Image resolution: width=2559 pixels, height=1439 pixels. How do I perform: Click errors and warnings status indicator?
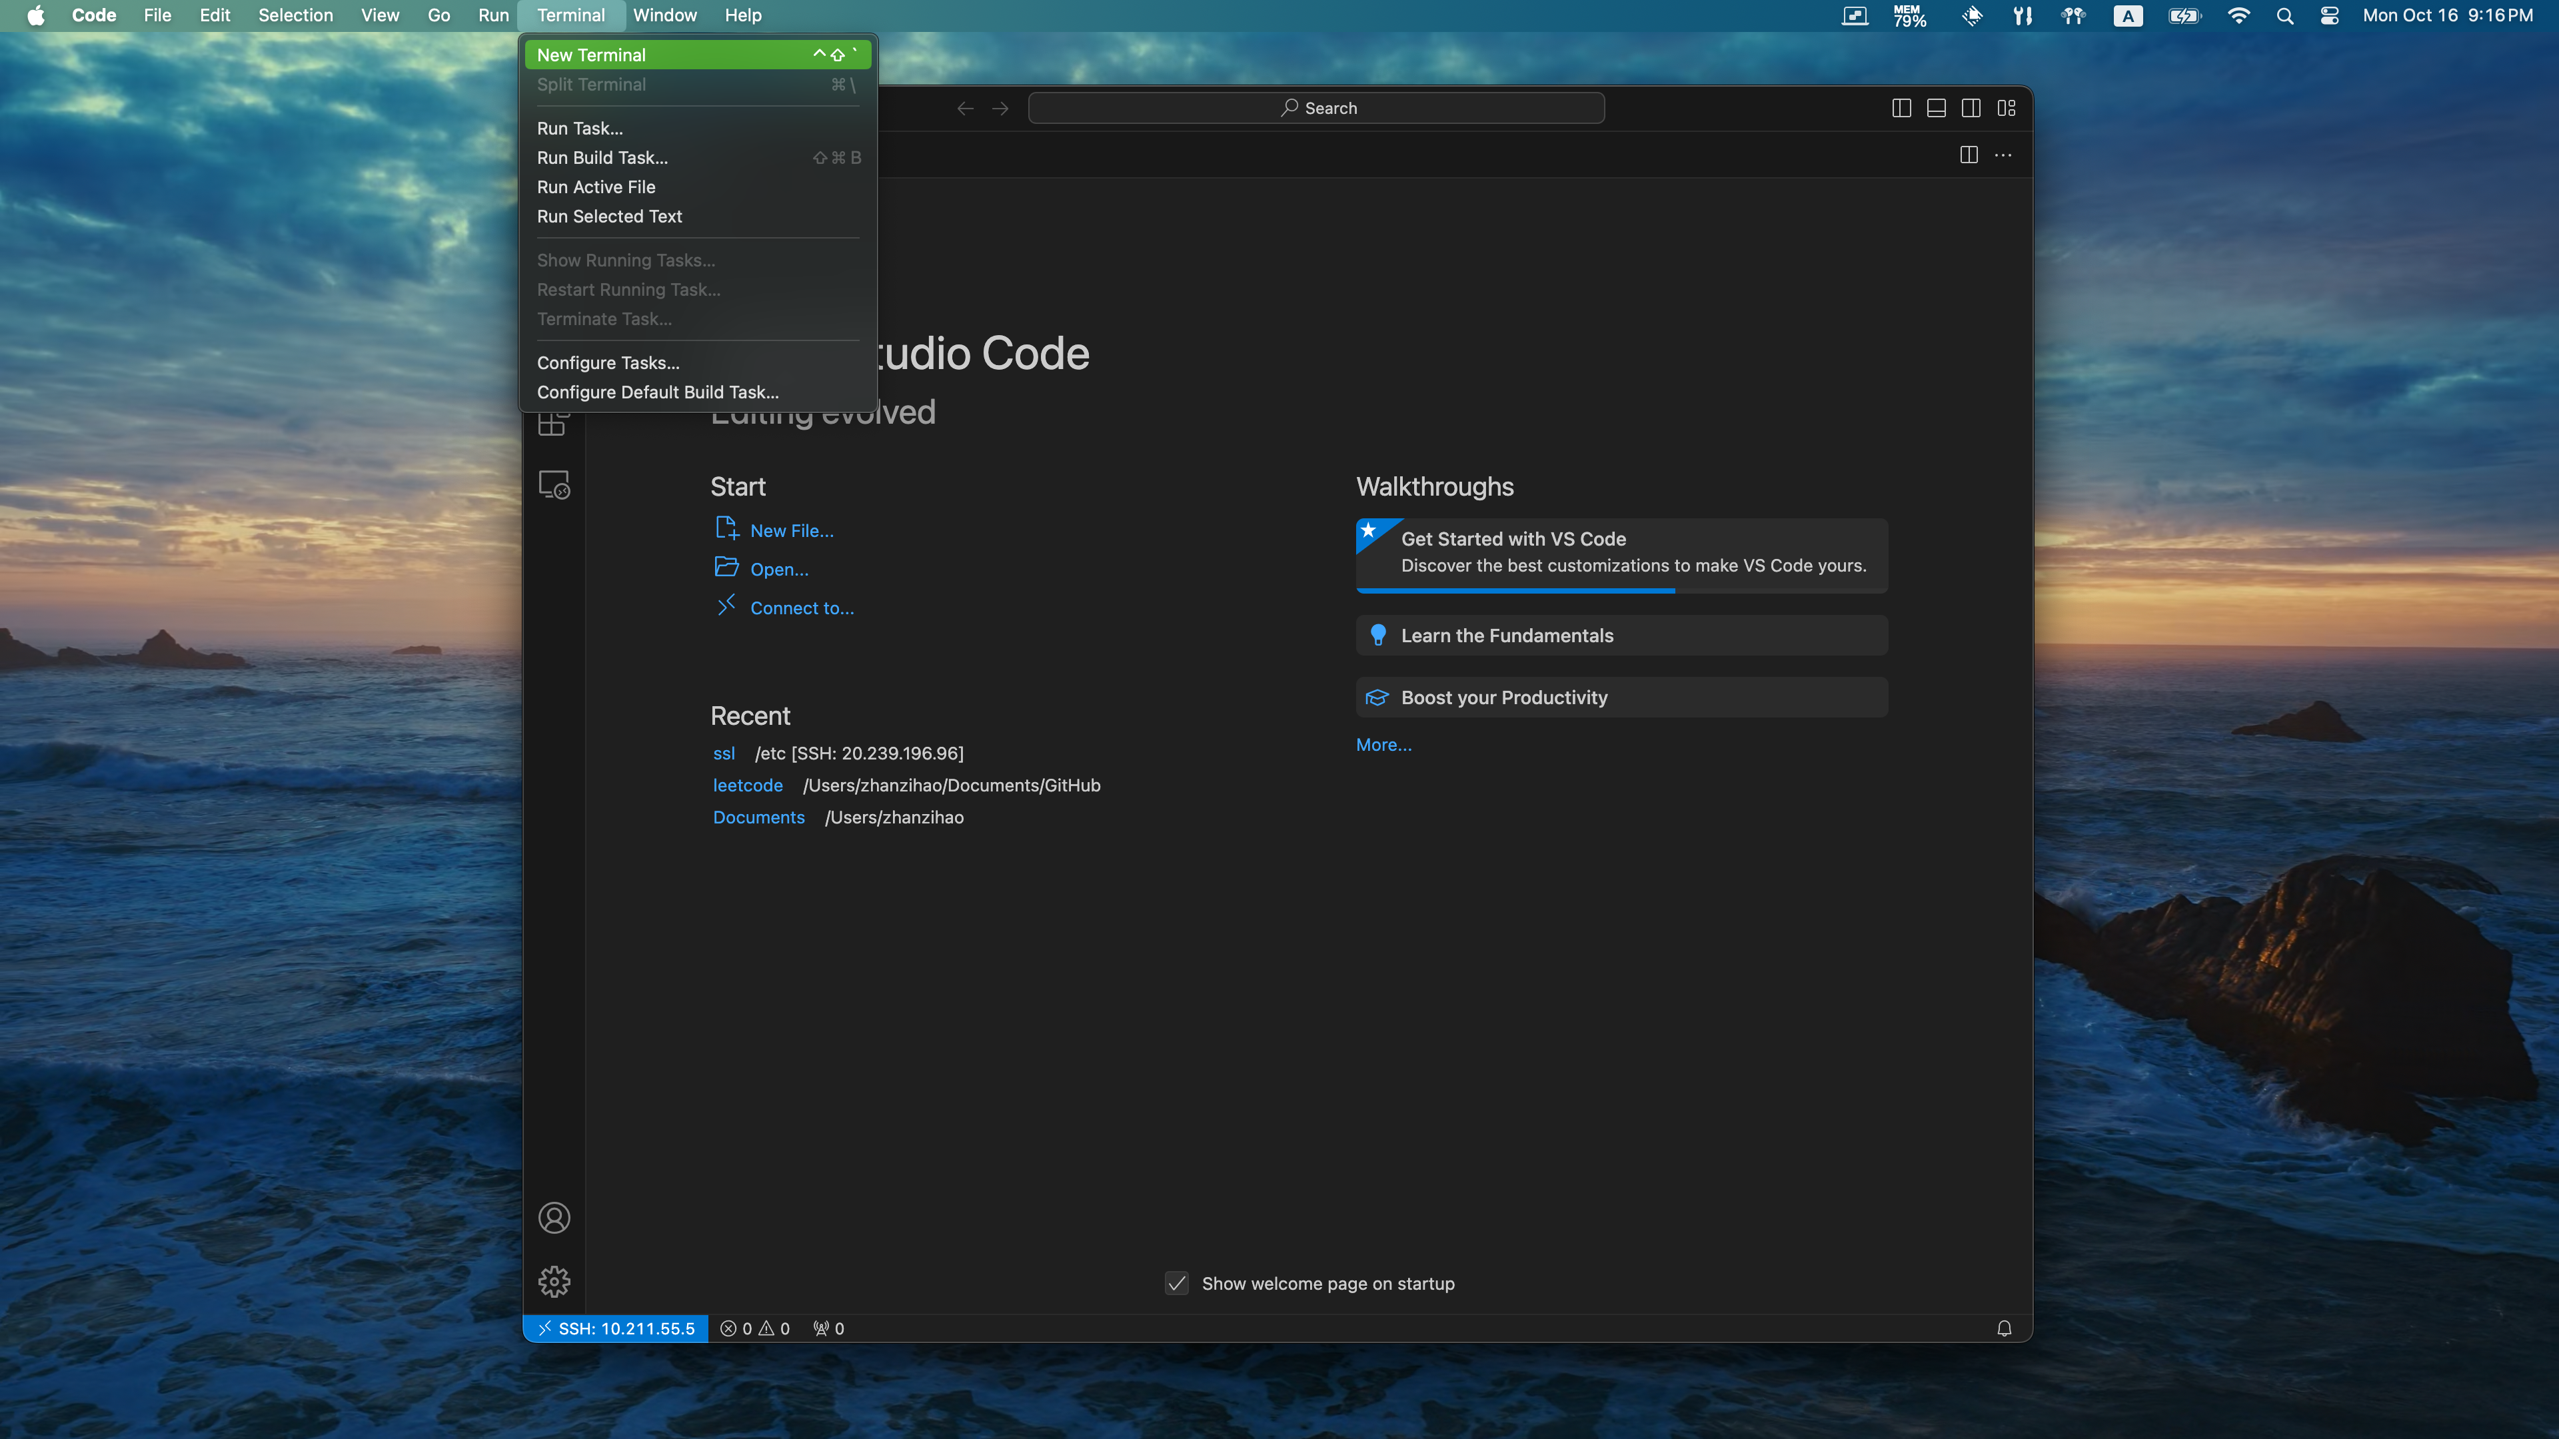coord(755,1329)
